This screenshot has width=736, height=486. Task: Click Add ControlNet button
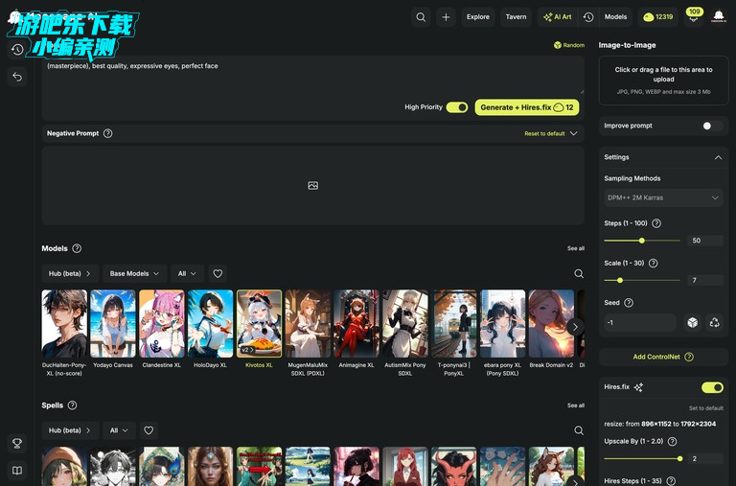(662, 357)
